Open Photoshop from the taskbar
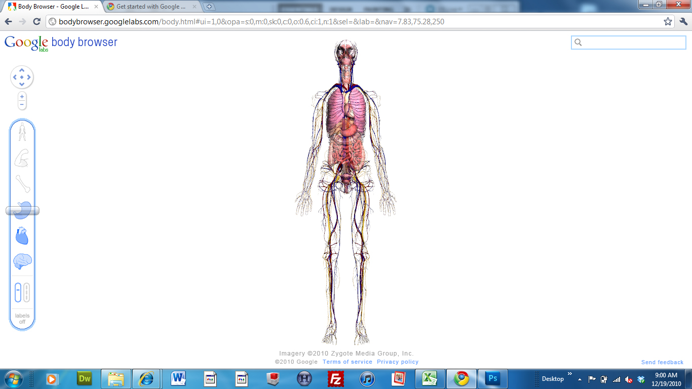The width and height of the screenshot is (692, 389). pos(492,378)
